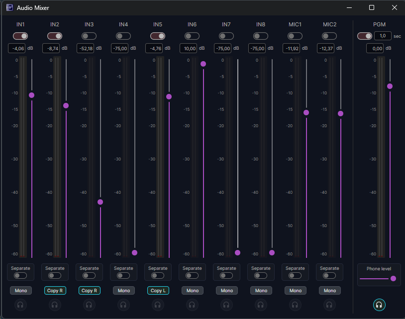
Task: Click the Copy R button under IN3
Action: [x=90, y=291]
